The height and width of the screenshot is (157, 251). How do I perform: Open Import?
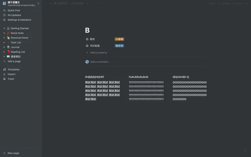[12, 74]
